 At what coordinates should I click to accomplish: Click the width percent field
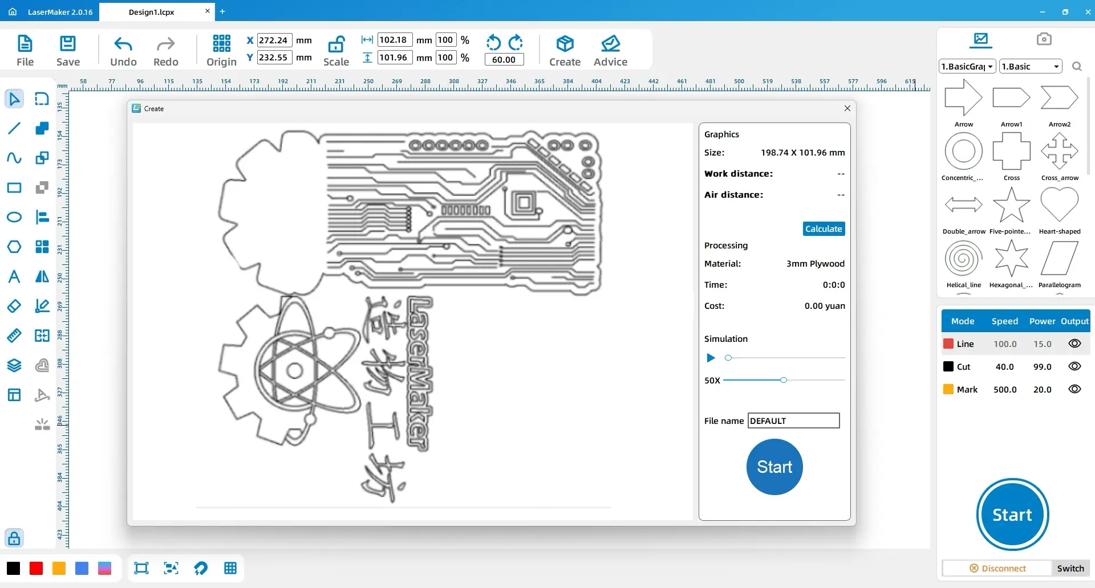[x=445, y=40]
